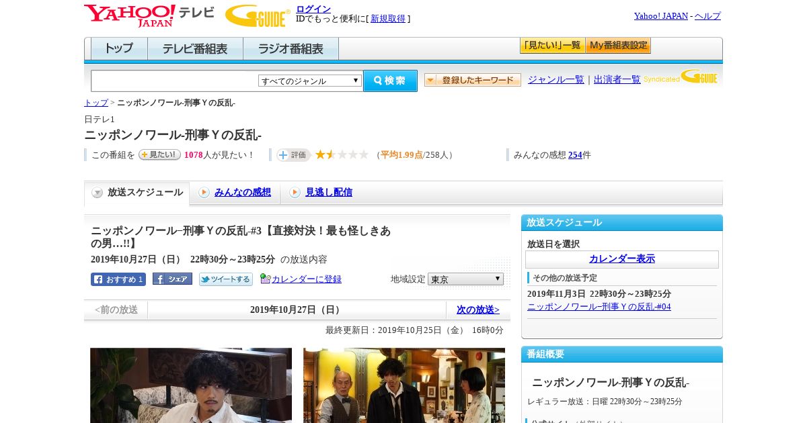Click the 見逃し配信 tab arrow icon

(x=295, y=193)
